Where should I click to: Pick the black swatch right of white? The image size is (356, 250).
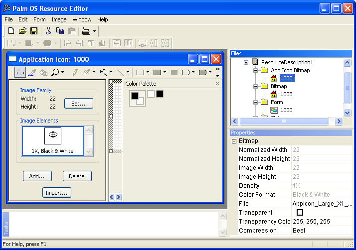(160, 94)
